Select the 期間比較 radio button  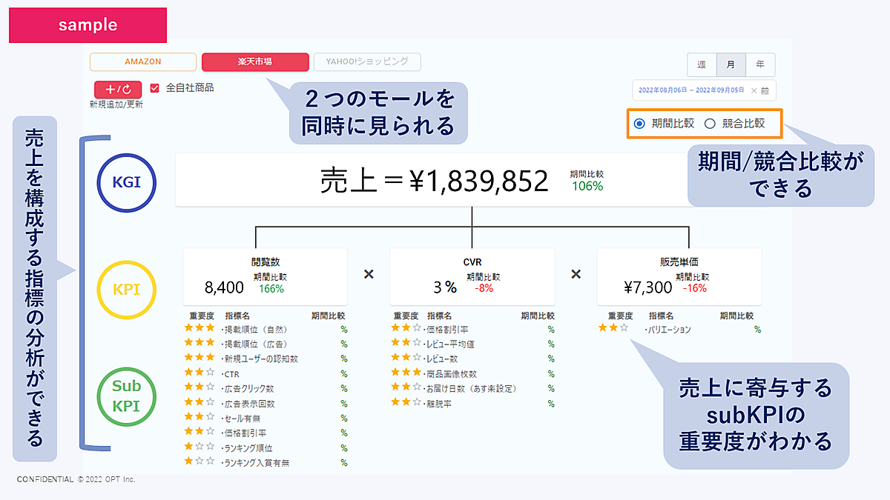pos(639,124)
